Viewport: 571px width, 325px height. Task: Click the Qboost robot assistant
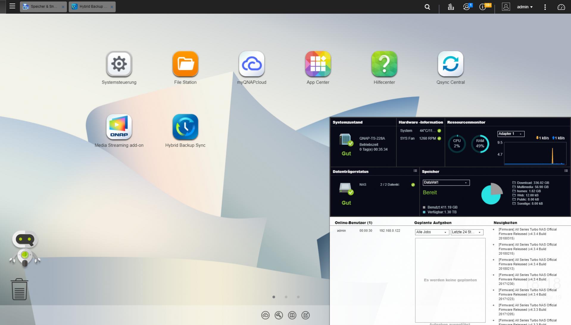click(x=25, y=249)
